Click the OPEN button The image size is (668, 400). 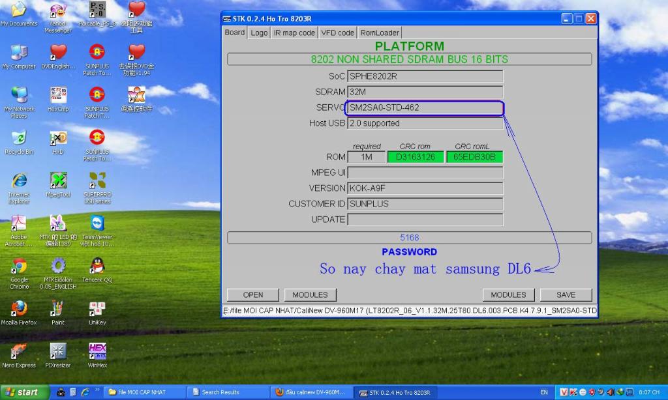(x=253, y=294)
